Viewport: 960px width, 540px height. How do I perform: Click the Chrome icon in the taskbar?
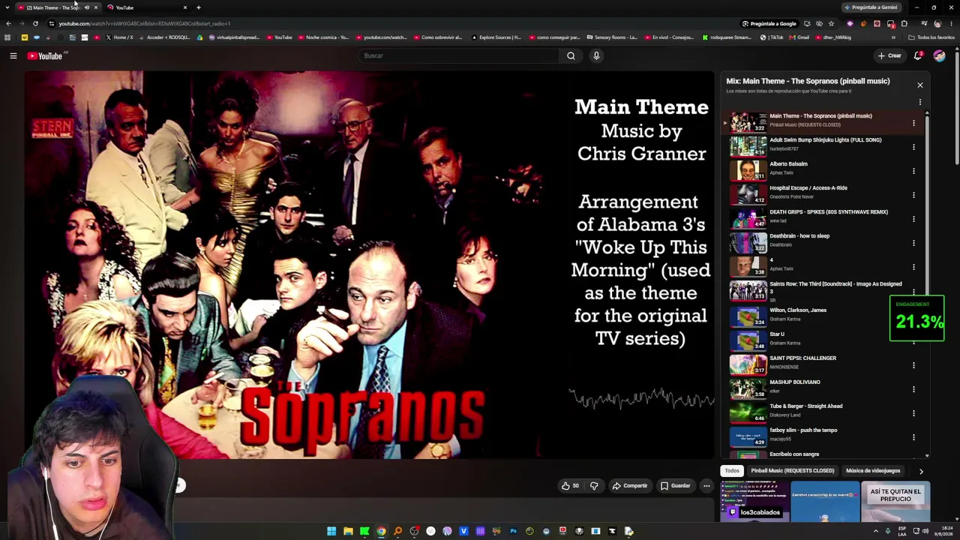click(381, 531)
